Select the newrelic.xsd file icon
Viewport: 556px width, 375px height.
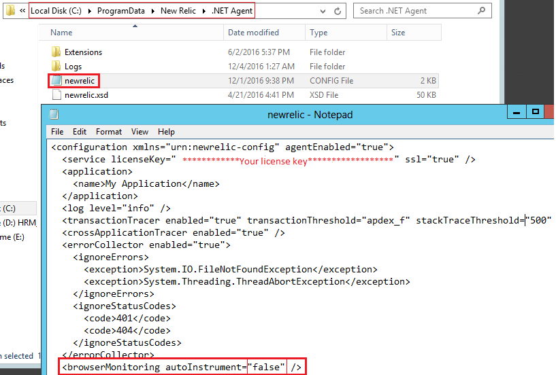[56, 95]
